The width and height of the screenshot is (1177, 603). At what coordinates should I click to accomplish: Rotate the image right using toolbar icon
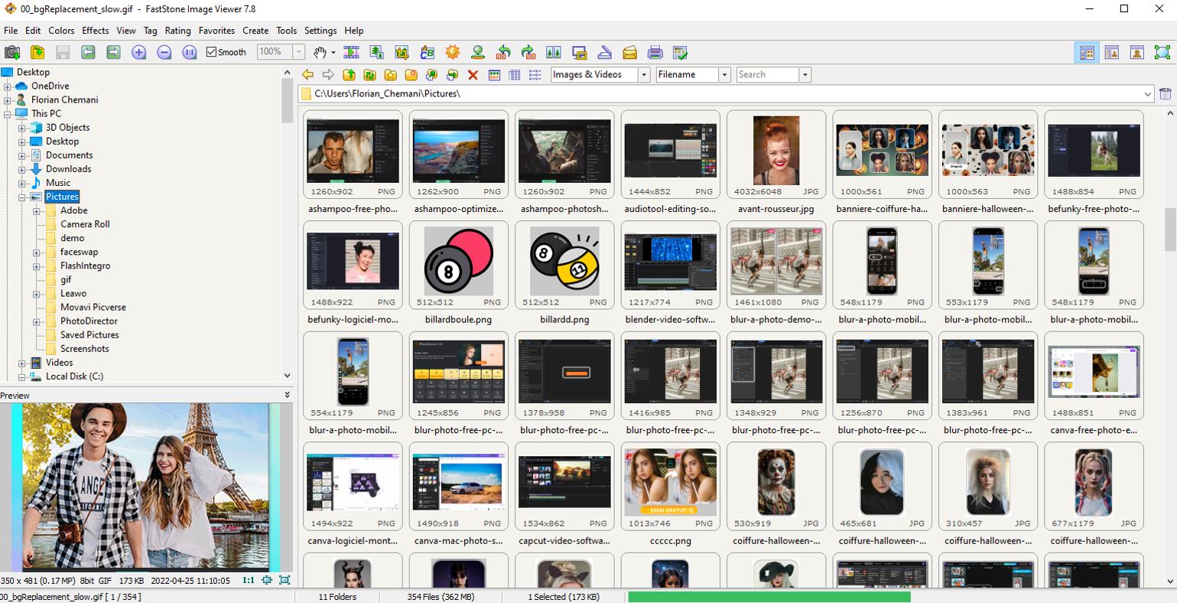(x=529, y=52)
